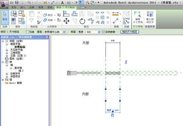The image size is (183, 126).
Task: Activate the 修改 (Modify) arrow tool
Action: point(5,17)
